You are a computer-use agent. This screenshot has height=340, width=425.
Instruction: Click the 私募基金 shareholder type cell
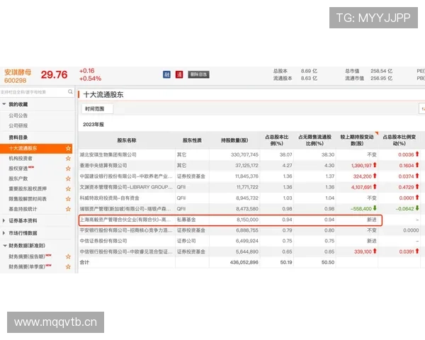tap(186, 220)
